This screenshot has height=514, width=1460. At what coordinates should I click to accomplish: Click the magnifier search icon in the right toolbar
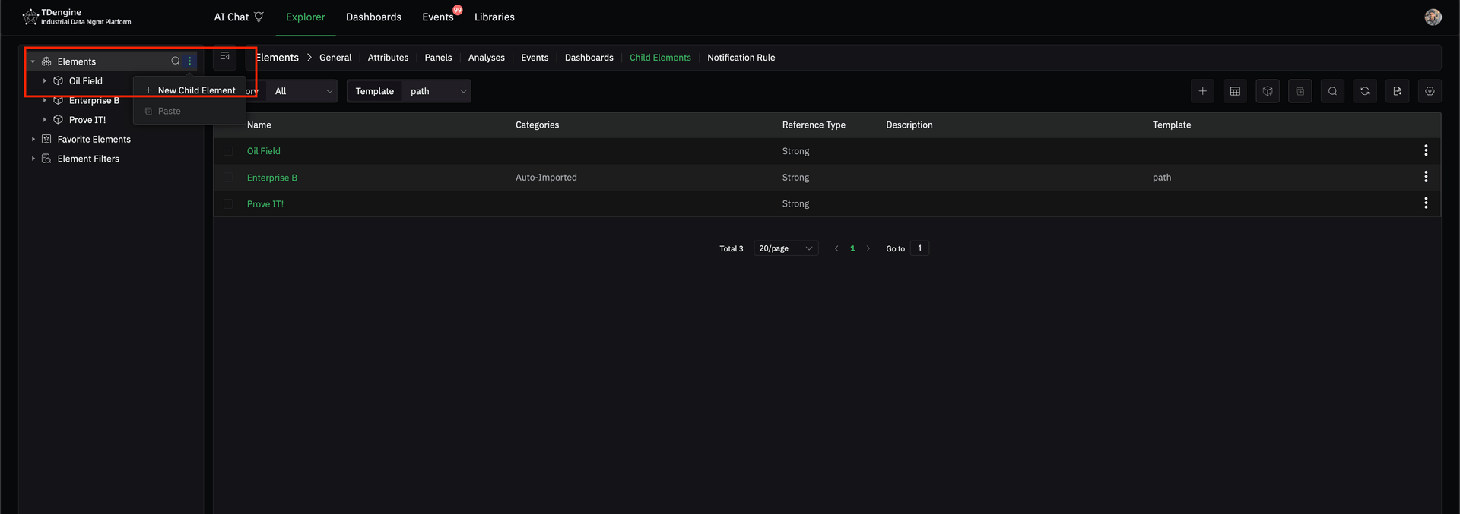(1332, 91)
